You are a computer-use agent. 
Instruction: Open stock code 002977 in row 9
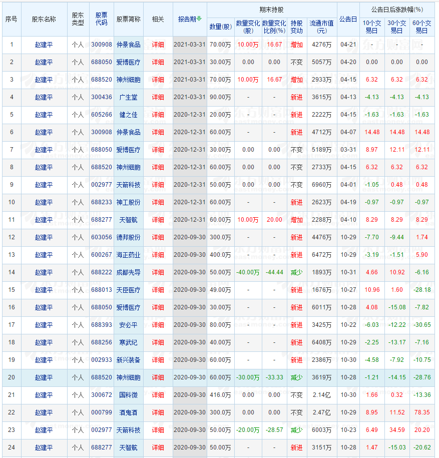coord(101,185)
